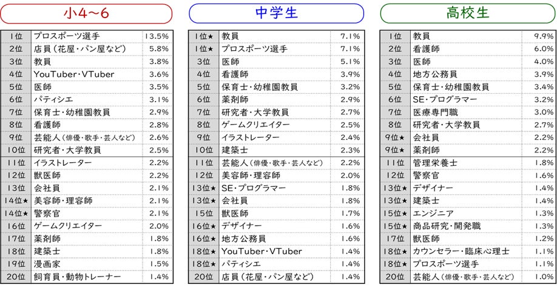Click the 小4〜6 header pill
This screenshot has height=288, width=557.
click(86, 13)
